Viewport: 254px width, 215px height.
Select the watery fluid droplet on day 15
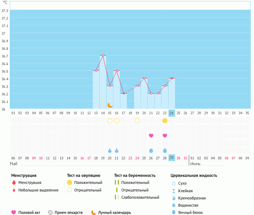[110, 150]
